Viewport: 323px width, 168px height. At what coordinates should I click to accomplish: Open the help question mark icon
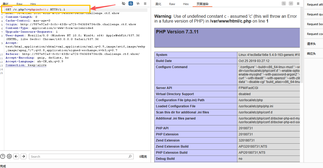click(x=3, y=156)
